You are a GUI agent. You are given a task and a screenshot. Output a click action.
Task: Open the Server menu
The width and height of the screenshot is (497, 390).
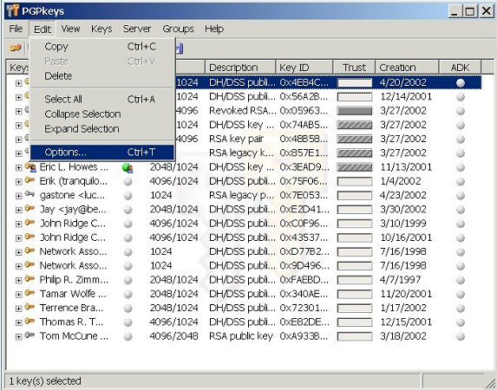pos(137,29)
